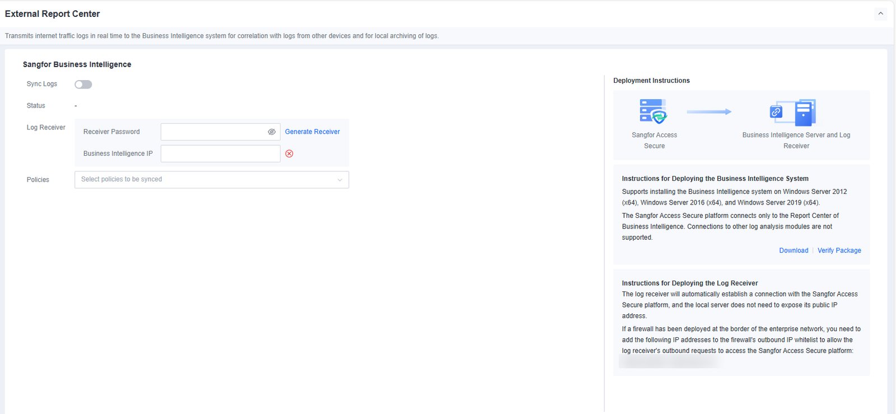Clear the Business Intelligence IP with red X
The height and width of the screenshot is (414, 896).
[289, 153]
